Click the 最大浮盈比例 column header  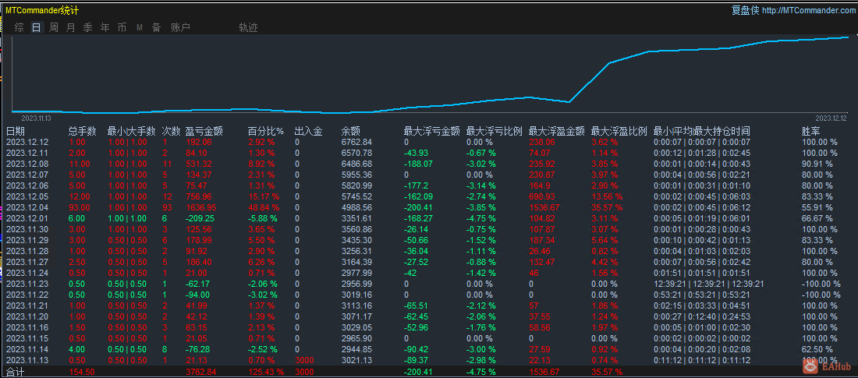619,131
